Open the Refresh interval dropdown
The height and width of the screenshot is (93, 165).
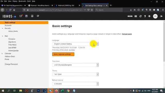point(76,84)
